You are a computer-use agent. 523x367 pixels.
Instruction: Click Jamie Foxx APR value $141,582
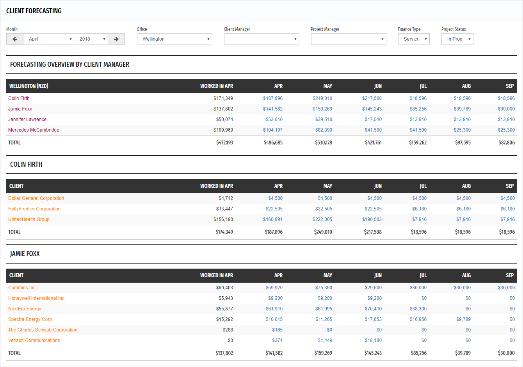point(273,109)
